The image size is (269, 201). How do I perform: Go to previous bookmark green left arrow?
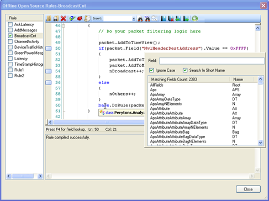pyautogui.click(x=178, y=18)
